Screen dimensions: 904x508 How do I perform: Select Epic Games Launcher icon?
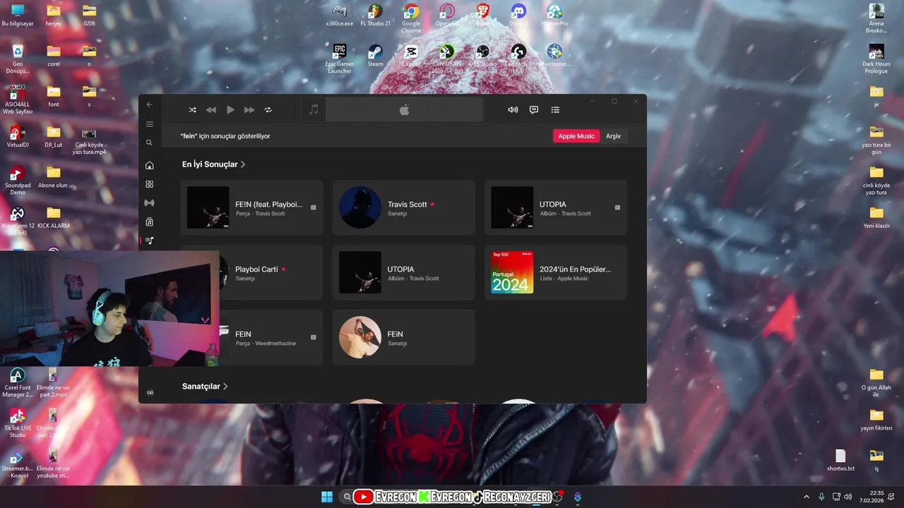(x=340, y=59)
